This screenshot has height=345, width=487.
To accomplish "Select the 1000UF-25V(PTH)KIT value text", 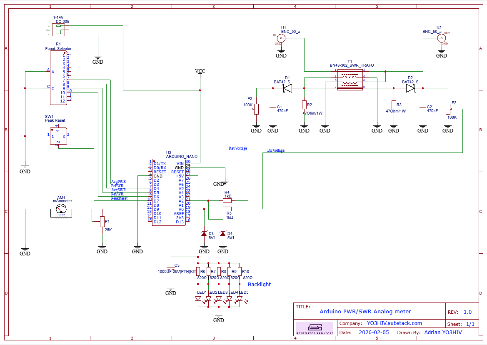I will coord(177,271).
